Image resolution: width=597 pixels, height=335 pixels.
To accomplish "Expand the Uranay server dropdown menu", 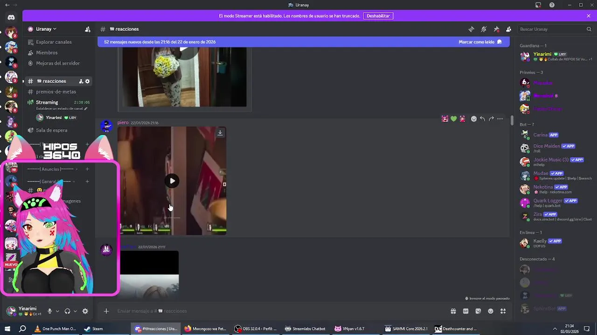I will pos(46,29).
